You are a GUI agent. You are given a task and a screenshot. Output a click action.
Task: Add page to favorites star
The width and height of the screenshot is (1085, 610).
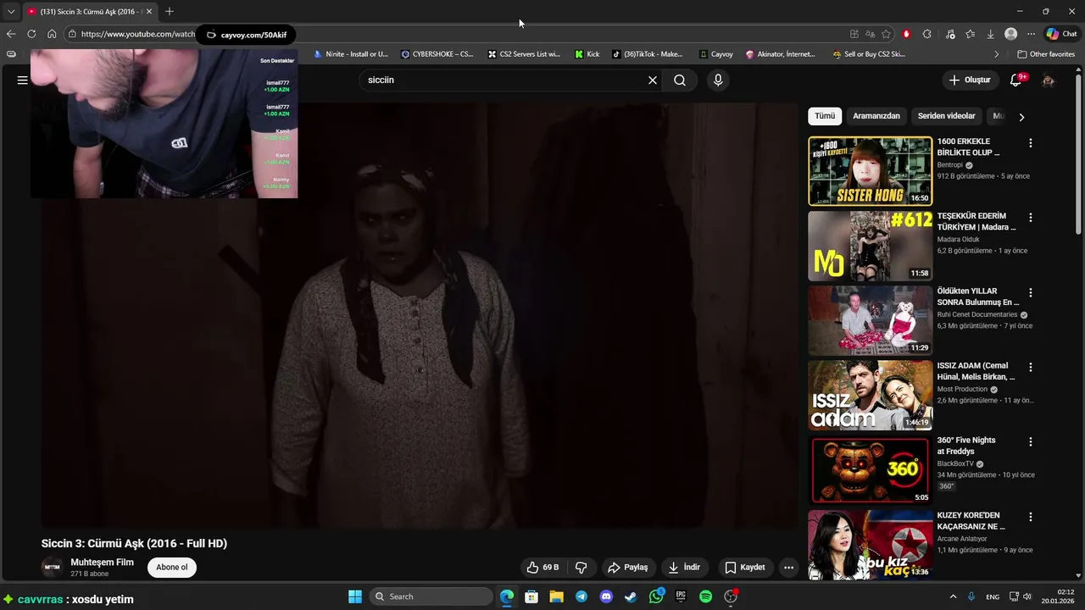tap(886, 34)
